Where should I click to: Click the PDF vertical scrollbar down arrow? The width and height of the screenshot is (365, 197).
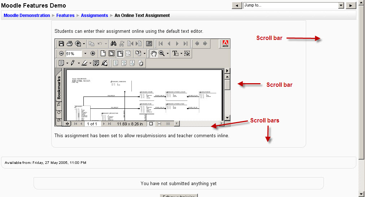tap(227, 118)
